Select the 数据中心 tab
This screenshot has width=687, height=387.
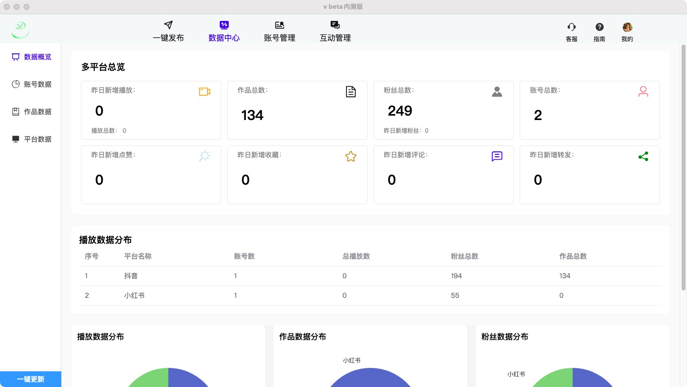224,31
